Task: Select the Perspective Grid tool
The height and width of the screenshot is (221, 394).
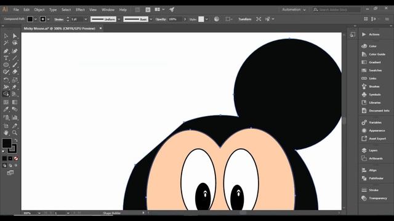Action: tap(15, 94)
